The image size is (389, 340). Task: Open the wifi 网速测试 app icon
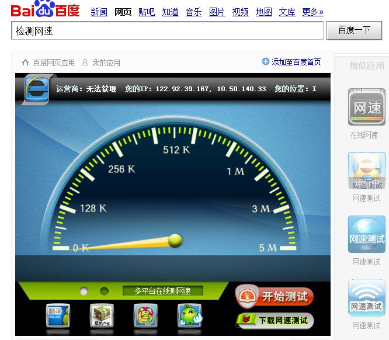[367, 298]
